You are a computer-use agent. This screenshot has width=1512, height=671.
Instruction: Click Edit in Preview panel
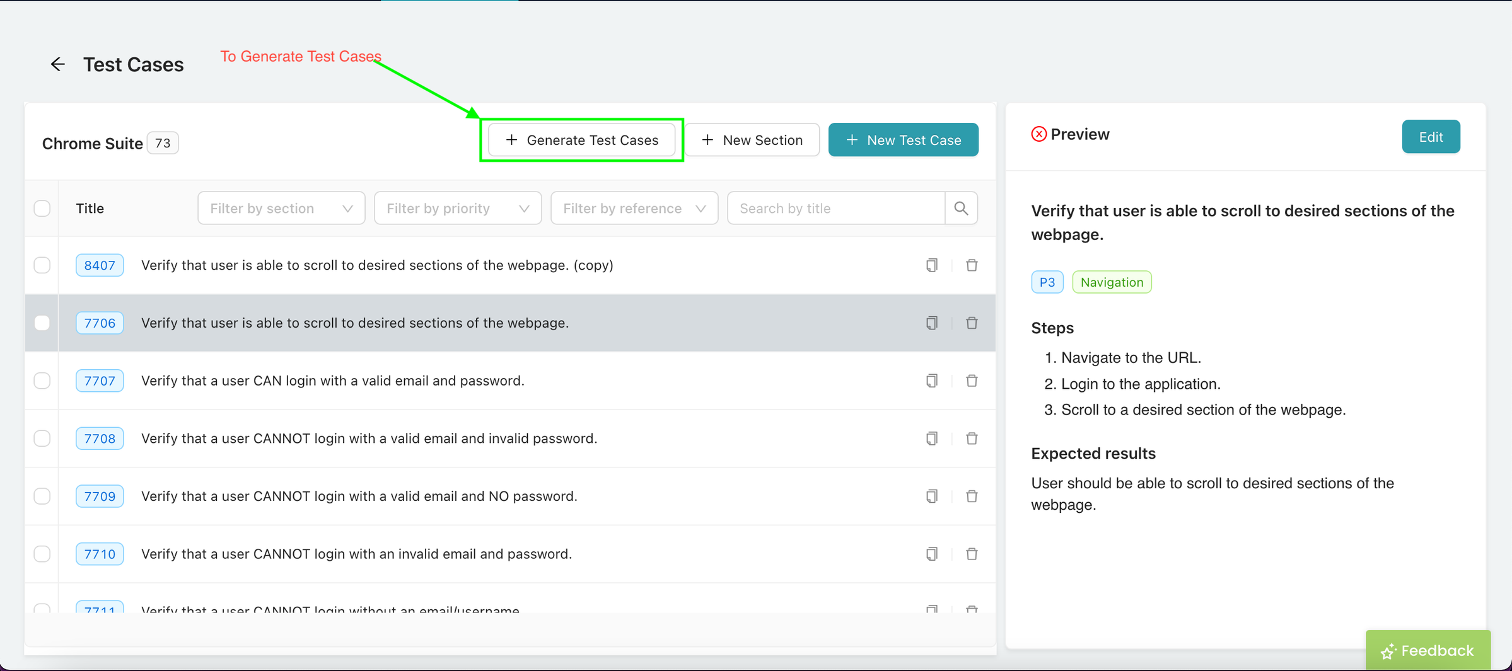click(x=1431, y=137)
